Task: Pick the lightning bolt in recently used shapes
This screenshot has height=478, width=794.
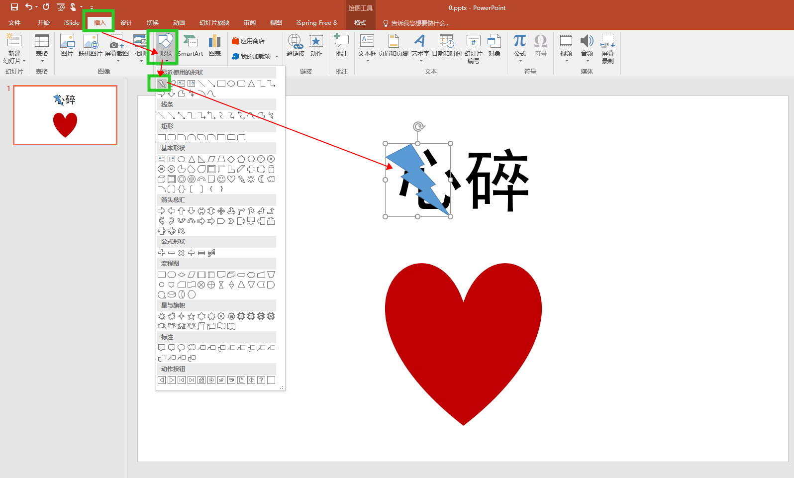Action: click(x=162, y=84)
